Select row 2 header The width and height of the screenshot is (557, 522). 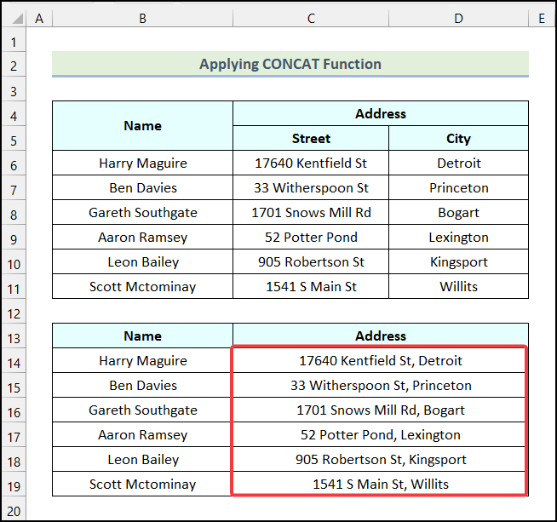(14, 66)
